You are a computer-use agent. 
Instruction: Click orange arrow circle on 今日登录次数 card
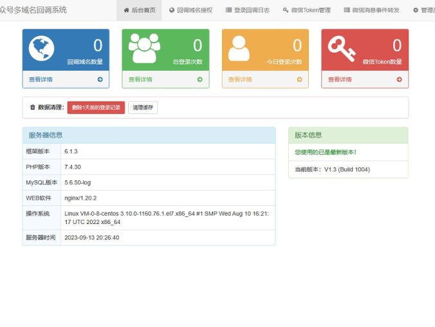pos(299,79)
